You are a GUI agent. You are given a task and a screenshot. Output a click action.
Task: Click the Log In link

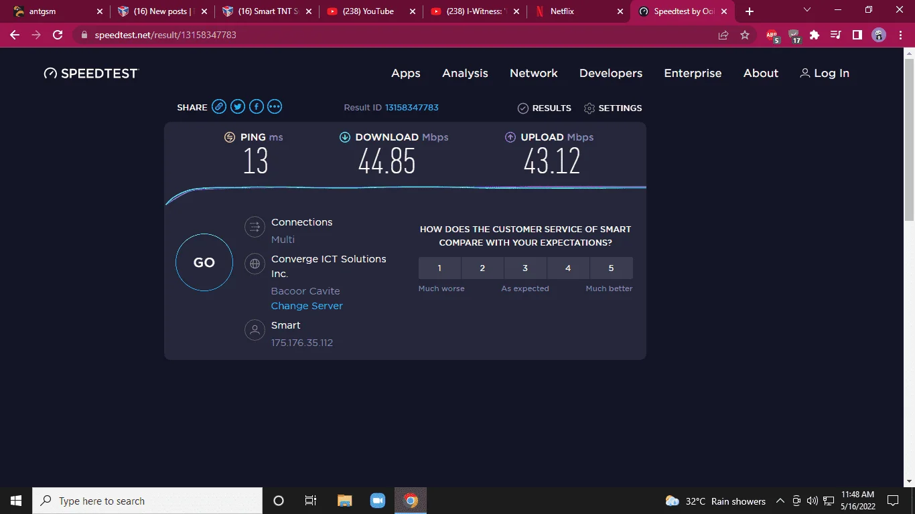[x=825, y=74]
